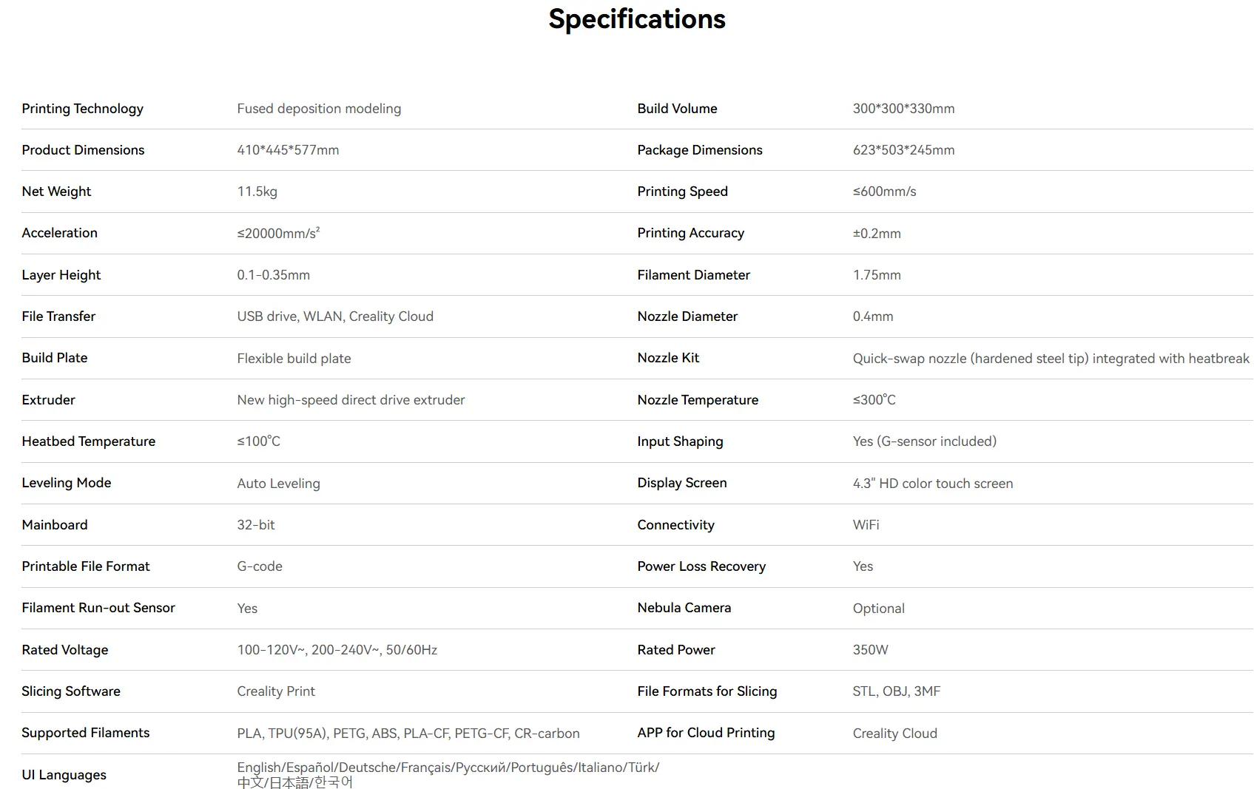Viewport: 1254px width, 789px height.
Task: Click the Input Shaping label
Action: coord(680,441)
